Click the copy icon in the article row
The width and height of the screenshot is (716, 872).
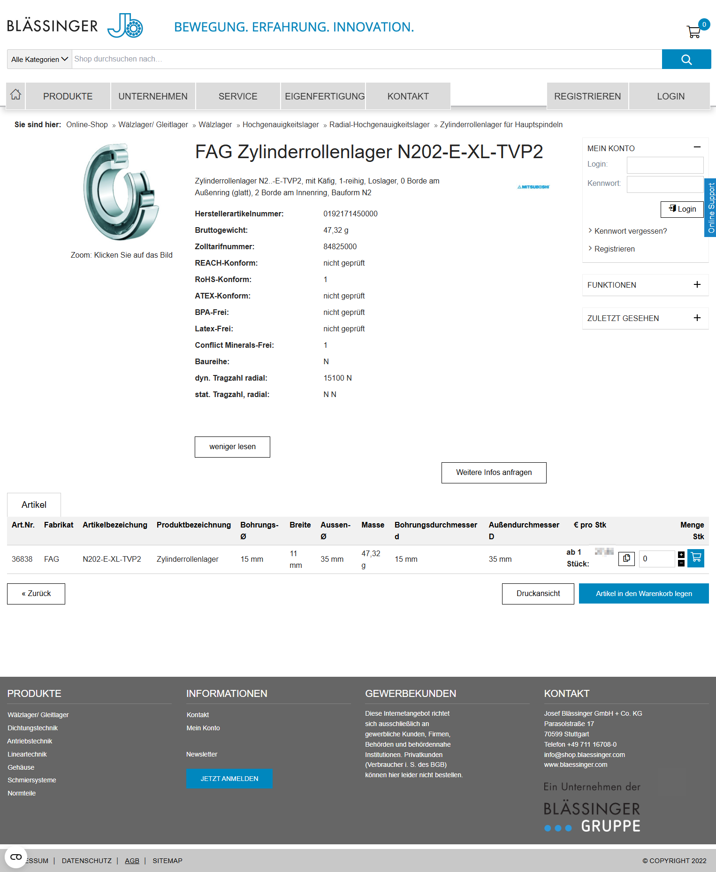click(626, 558)
